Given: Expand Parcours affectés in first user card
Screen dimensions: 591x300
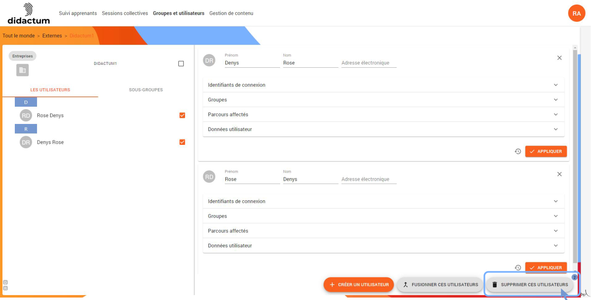Looking at the screenshot, I should 383,115.
